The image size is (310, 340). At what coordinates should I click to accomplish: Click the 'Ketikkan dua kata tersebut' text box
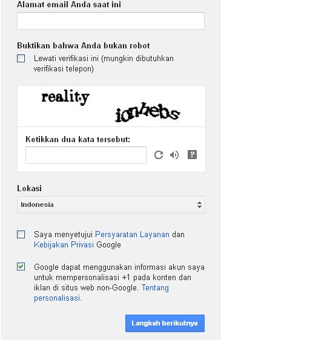(x=86, y=155)
